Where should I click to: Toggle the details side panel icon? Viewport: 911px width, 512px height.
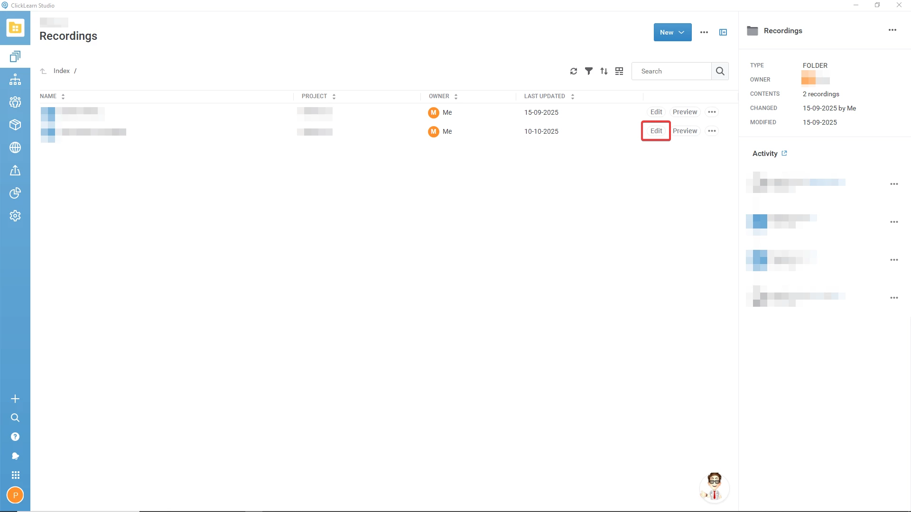(x=723, y=32)
